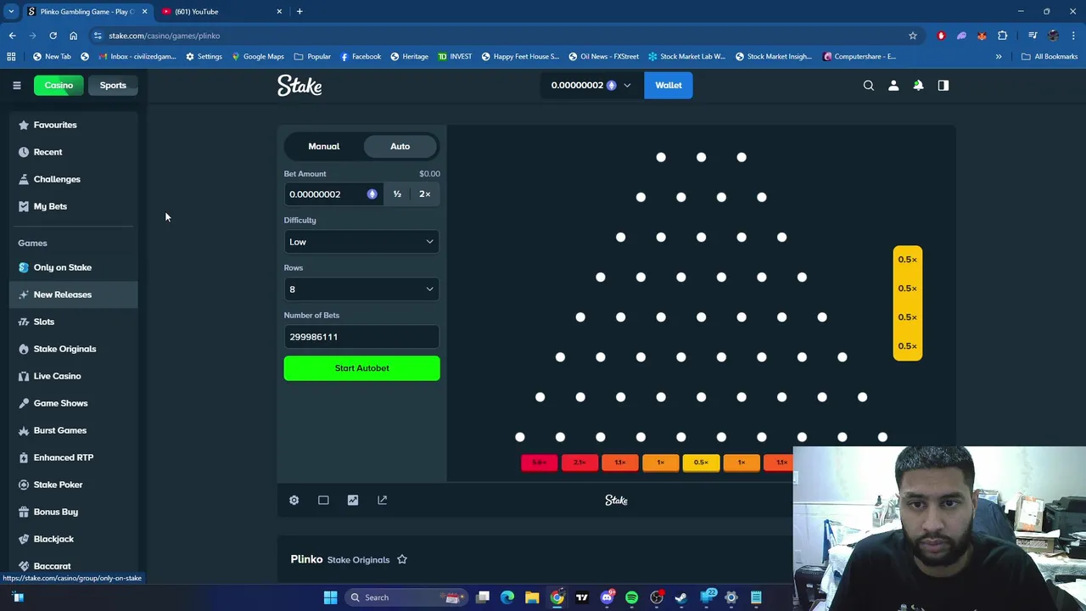Open the Stake Originals link beside Plinko

(x=358, y=560)
